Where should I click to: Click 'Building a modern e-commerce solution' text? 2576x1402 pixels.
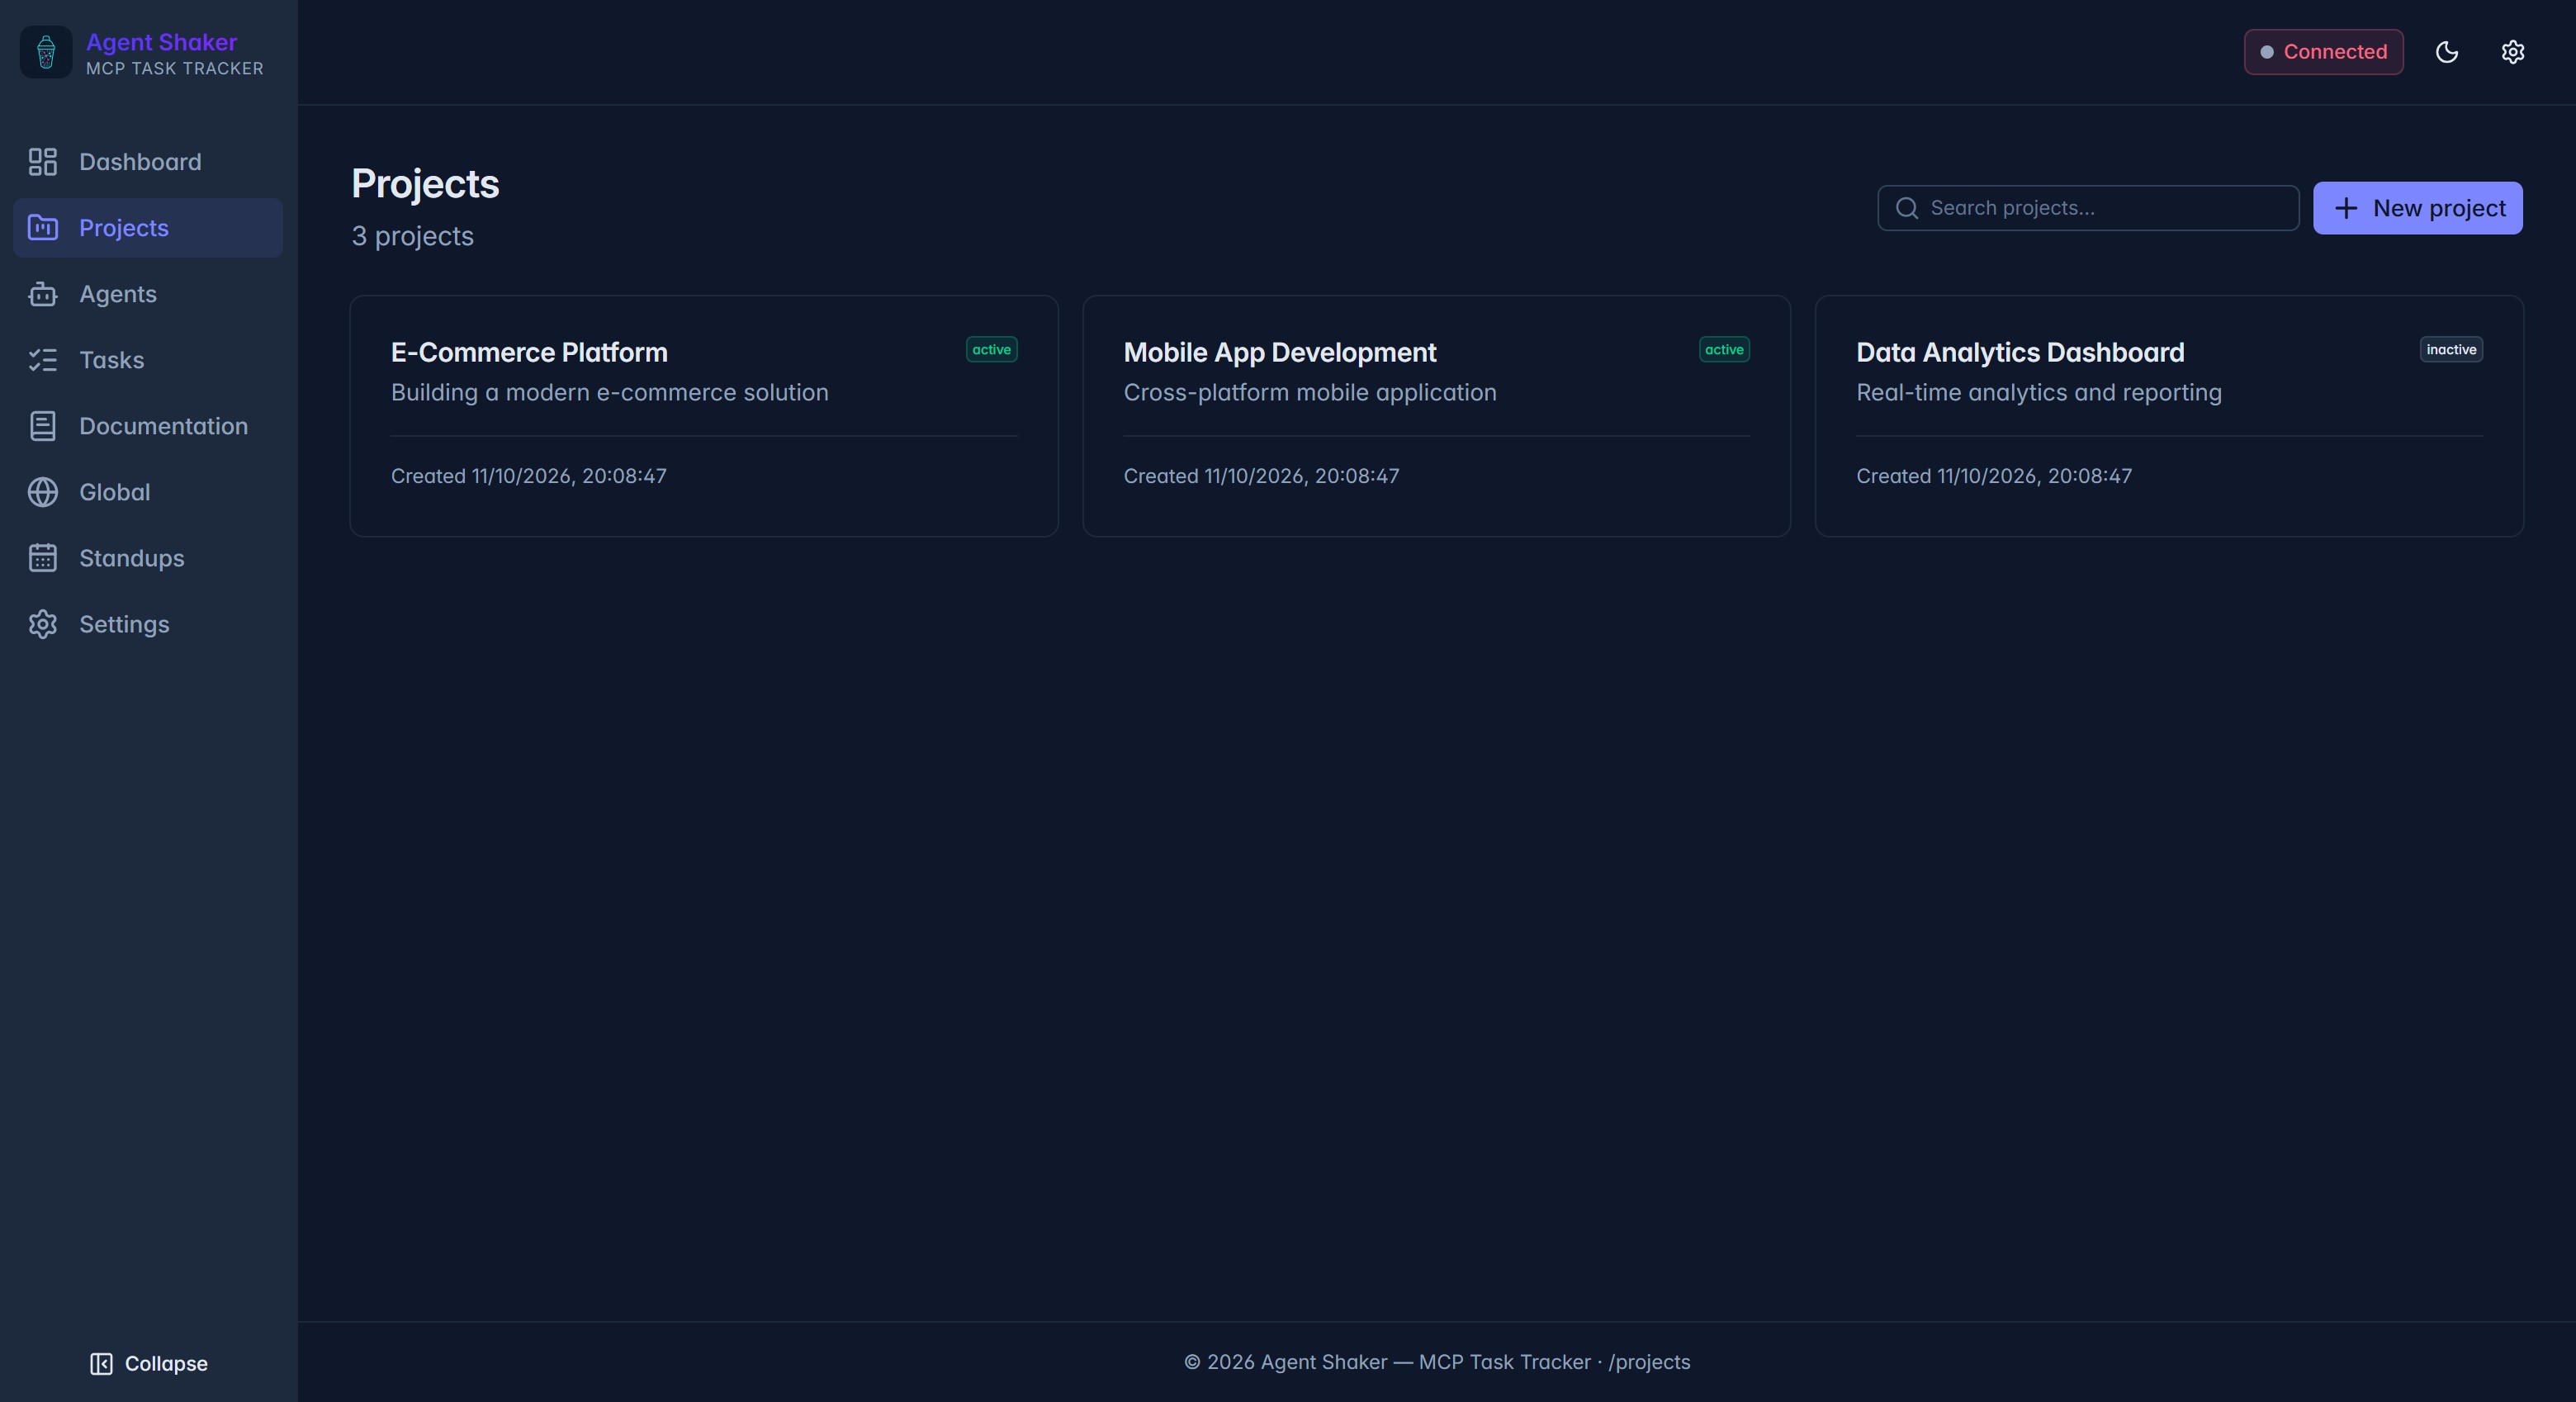click(610, 393)
